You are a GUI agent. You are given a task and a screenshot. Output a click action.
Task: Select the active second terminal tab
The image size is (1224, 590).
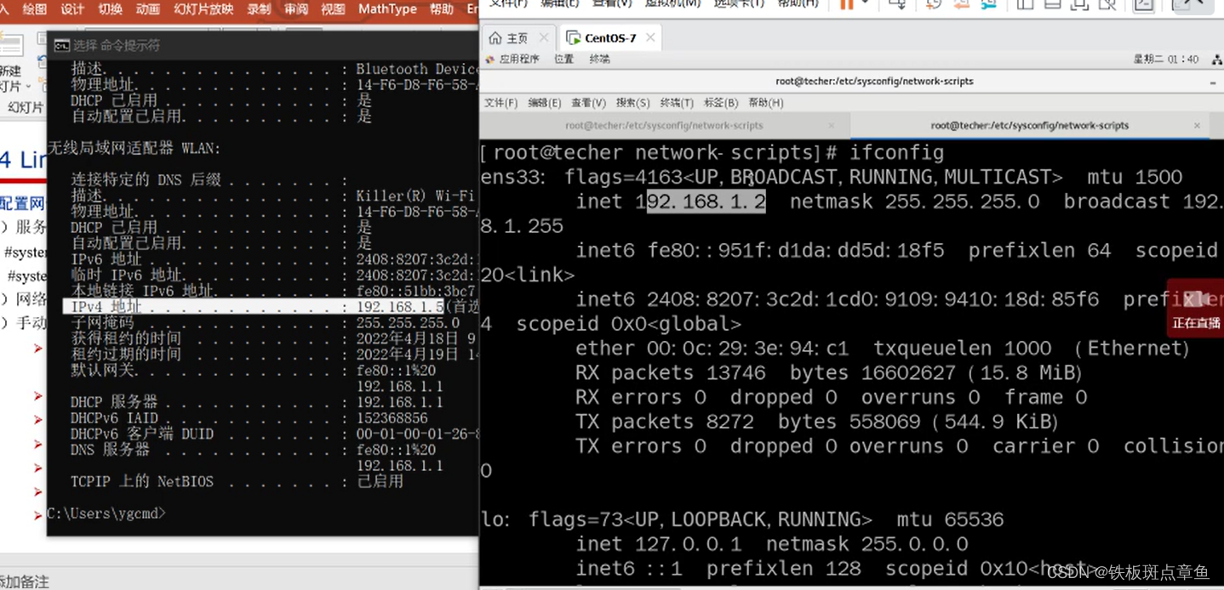click(x=1030, y=125)
